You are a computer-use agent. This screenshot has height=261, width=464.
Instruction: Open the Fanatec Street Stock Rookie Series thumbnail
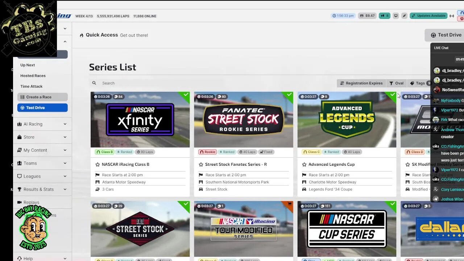[x=244, y=120]
